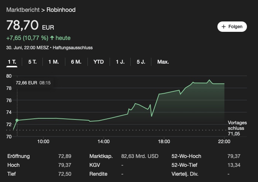Click the 22:00 time axis label
The image size is (258, 182).
224,141
